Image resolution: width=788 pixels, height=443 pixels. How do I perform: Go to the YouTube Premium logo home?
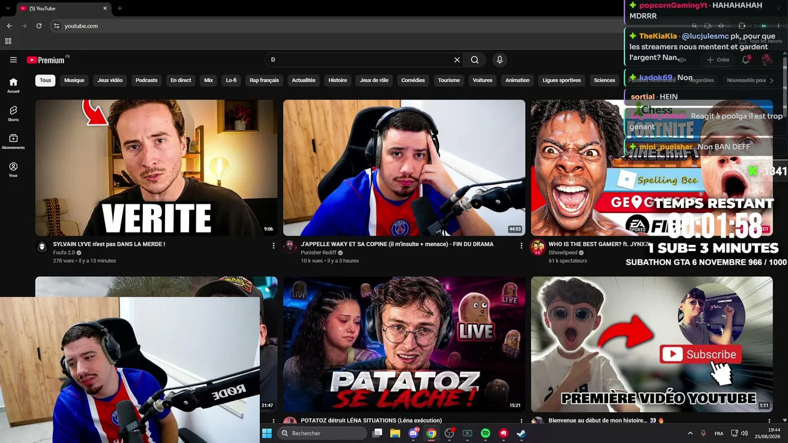(46, 60)
